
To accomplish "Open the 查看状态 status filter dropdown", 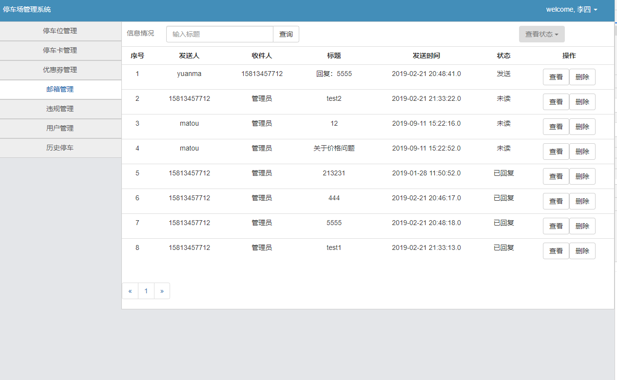I will 541,34.
